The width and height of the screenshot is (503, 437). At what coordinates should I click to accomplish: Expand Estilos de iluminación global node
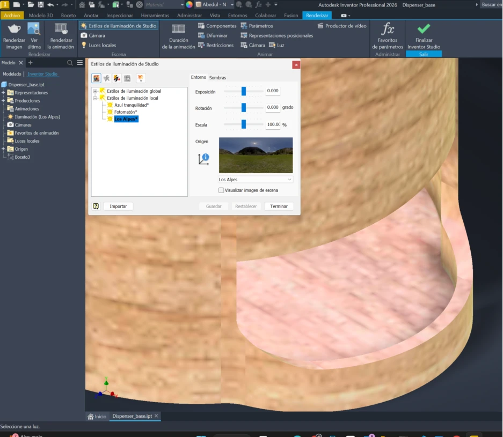(95, 91)
